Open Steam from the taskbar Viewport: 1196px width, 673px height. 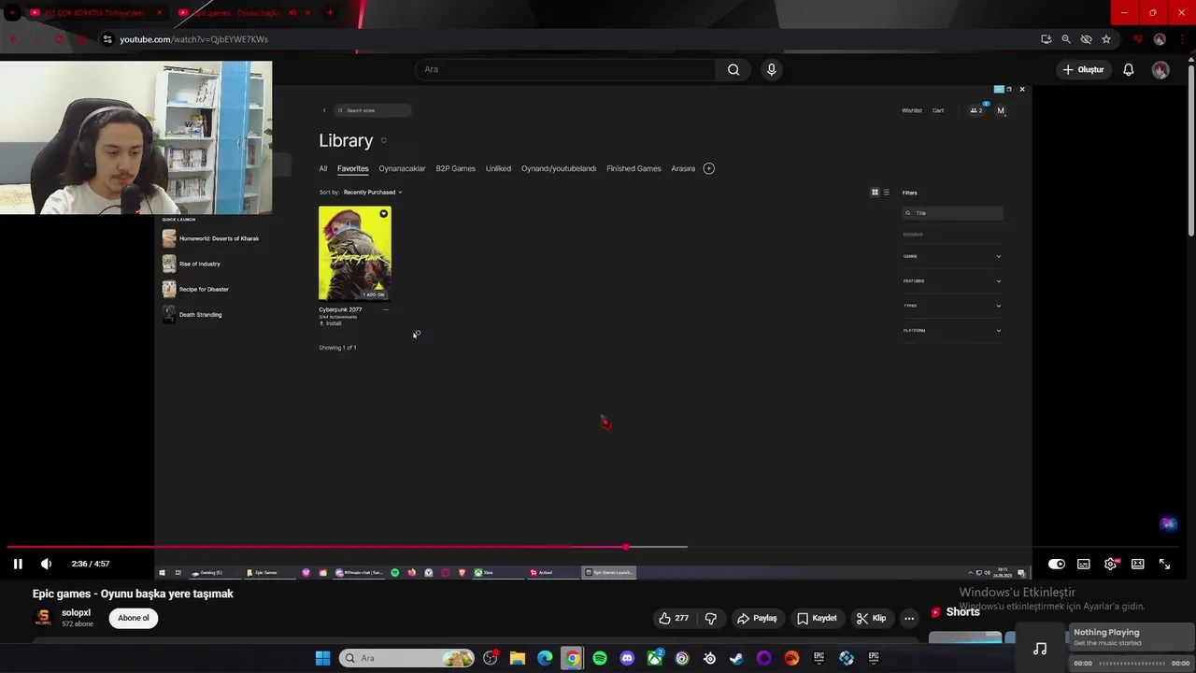[x=736, y=658]
